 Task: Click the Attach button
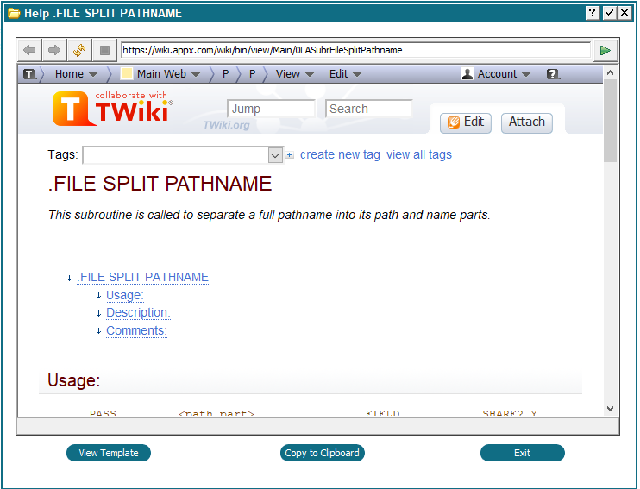point(526,122)
